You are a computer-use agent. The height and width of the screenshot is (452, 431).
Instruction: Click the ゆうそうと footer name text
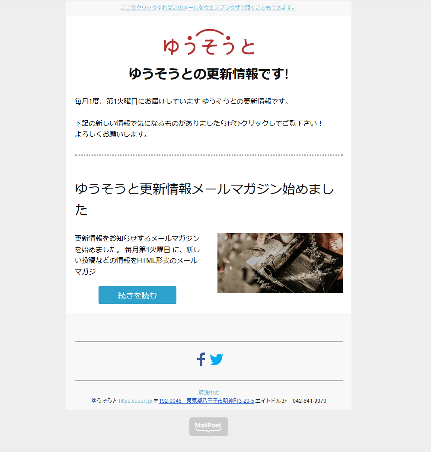tap(104, 401)
